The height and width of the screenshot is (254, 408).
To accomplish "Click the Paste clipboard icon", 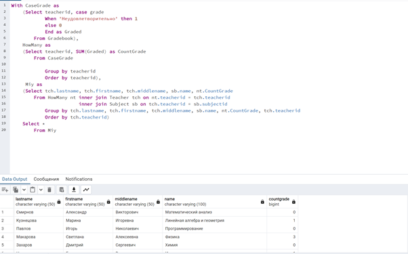I will coord(33,190).
